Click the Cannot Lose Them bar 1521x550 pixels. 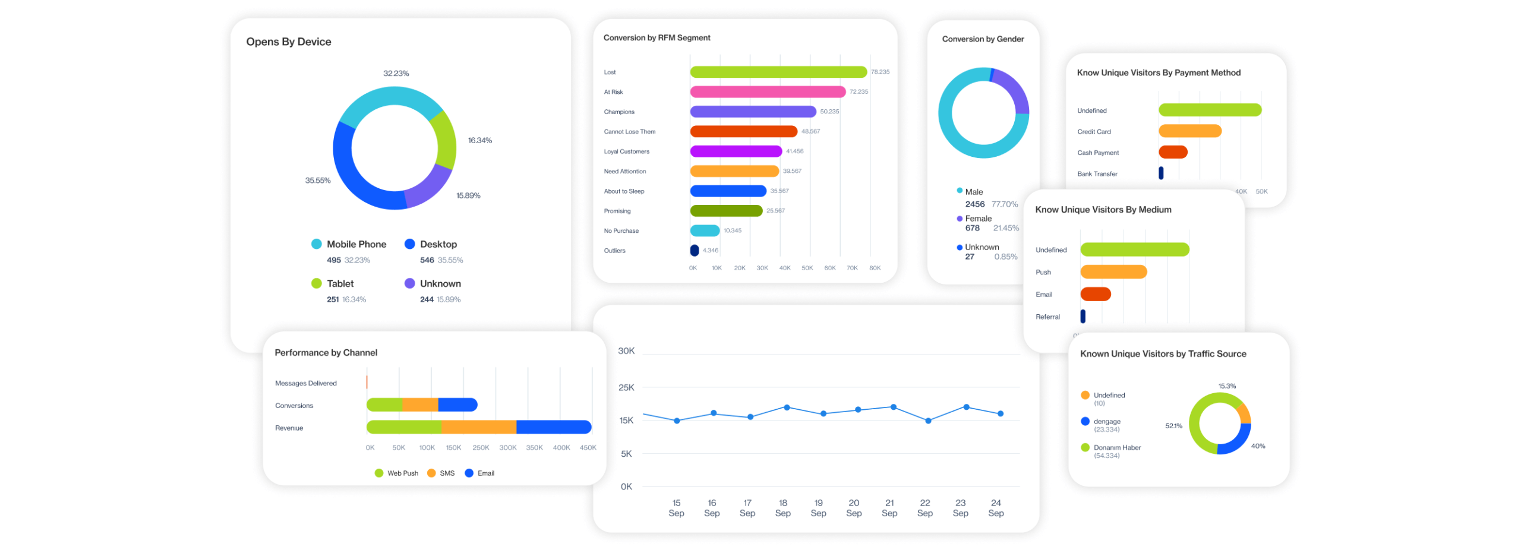743,131
